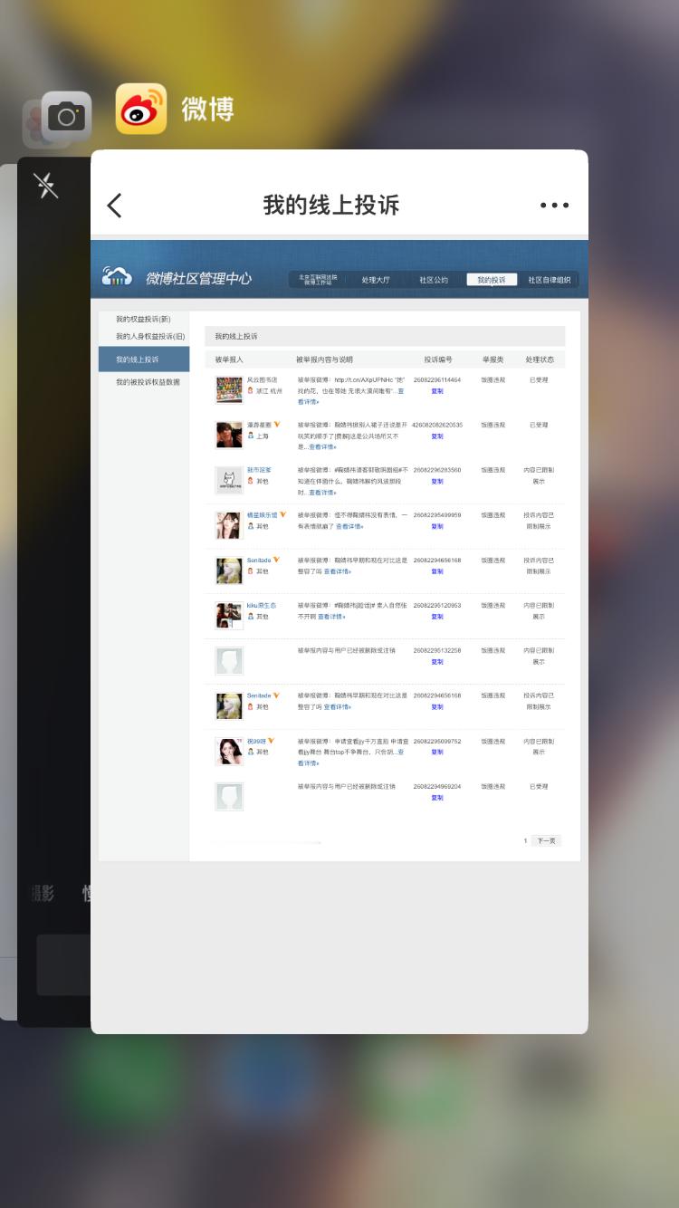
Task: Click the 投诉编号 column header
Action: tap(438, 360)
